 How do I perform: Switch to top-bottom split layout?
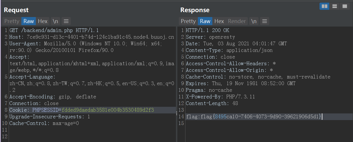(335, 6)
